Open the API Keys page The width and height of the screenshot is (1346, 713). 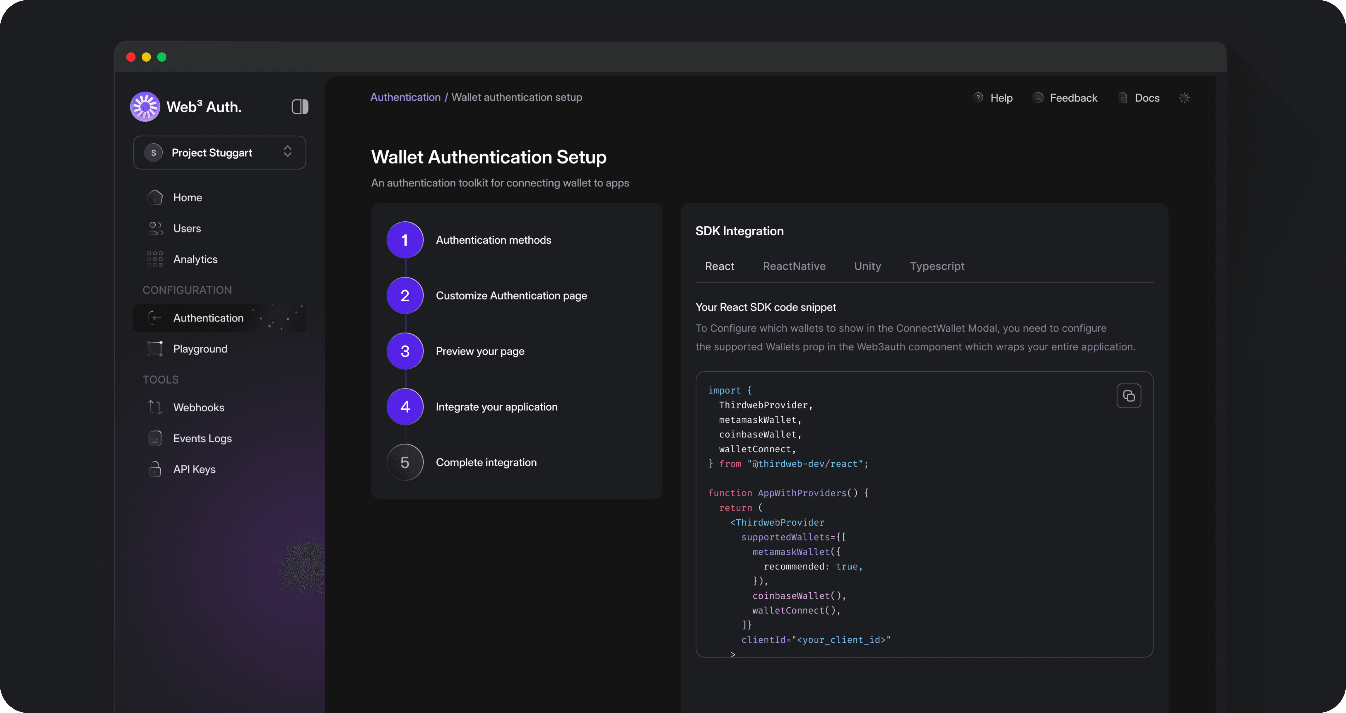pyautogui.click(x=194, y=469)
